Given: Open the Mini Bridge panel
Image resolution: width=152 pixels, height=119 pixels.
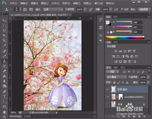Looking at the screenshot, I should click(16, 116).
